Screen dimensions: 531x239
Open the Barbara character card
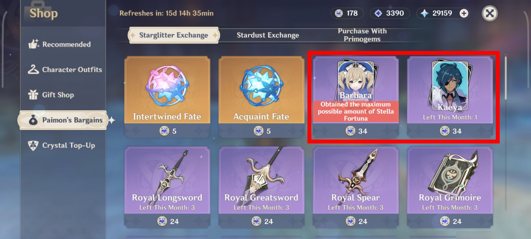356,97
